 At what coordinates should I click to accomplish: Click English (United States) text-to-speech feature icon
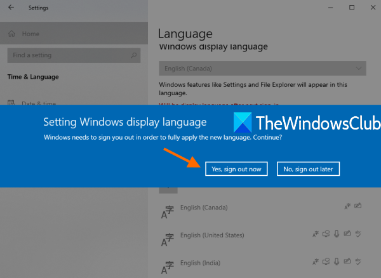point(326,234)
